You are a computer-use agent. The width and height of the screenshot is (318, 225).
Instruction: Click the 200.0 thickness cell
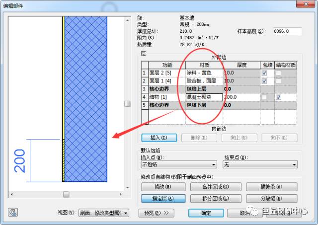point(241,97)
